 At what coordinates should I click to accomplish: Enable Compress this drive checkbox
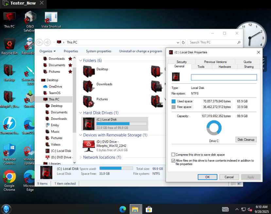173,154
